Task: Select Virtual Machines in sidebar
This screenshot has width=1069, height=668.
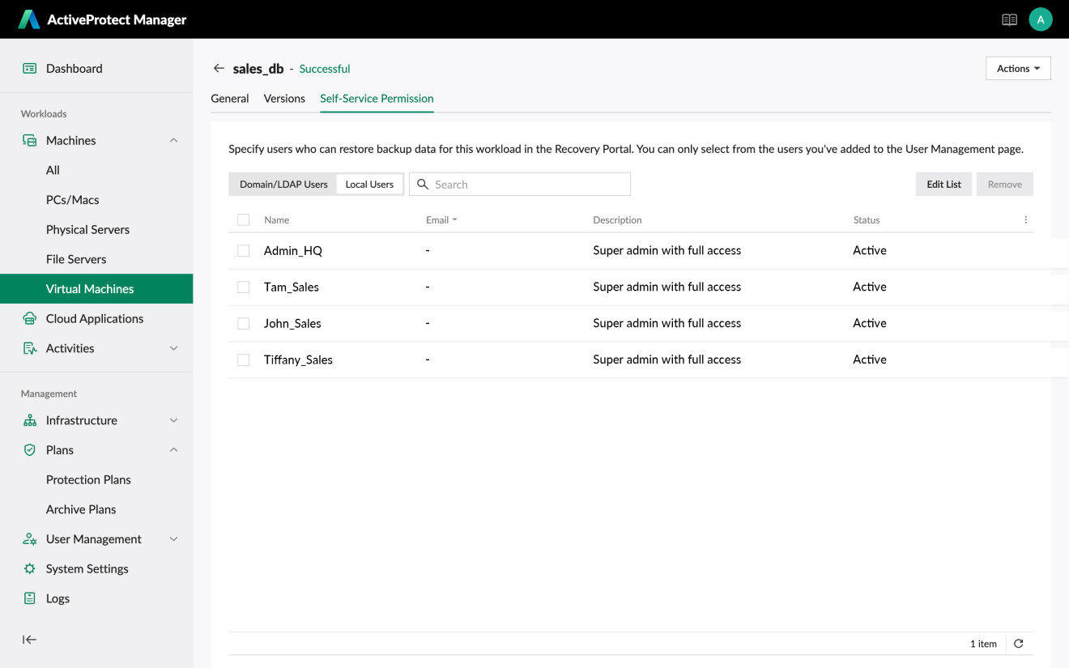Action: tap(96, 289)
